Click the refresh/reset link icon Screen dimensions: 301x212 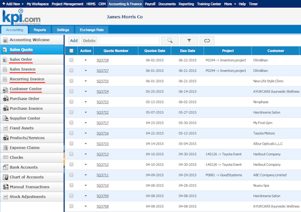[x=207, y=41]
